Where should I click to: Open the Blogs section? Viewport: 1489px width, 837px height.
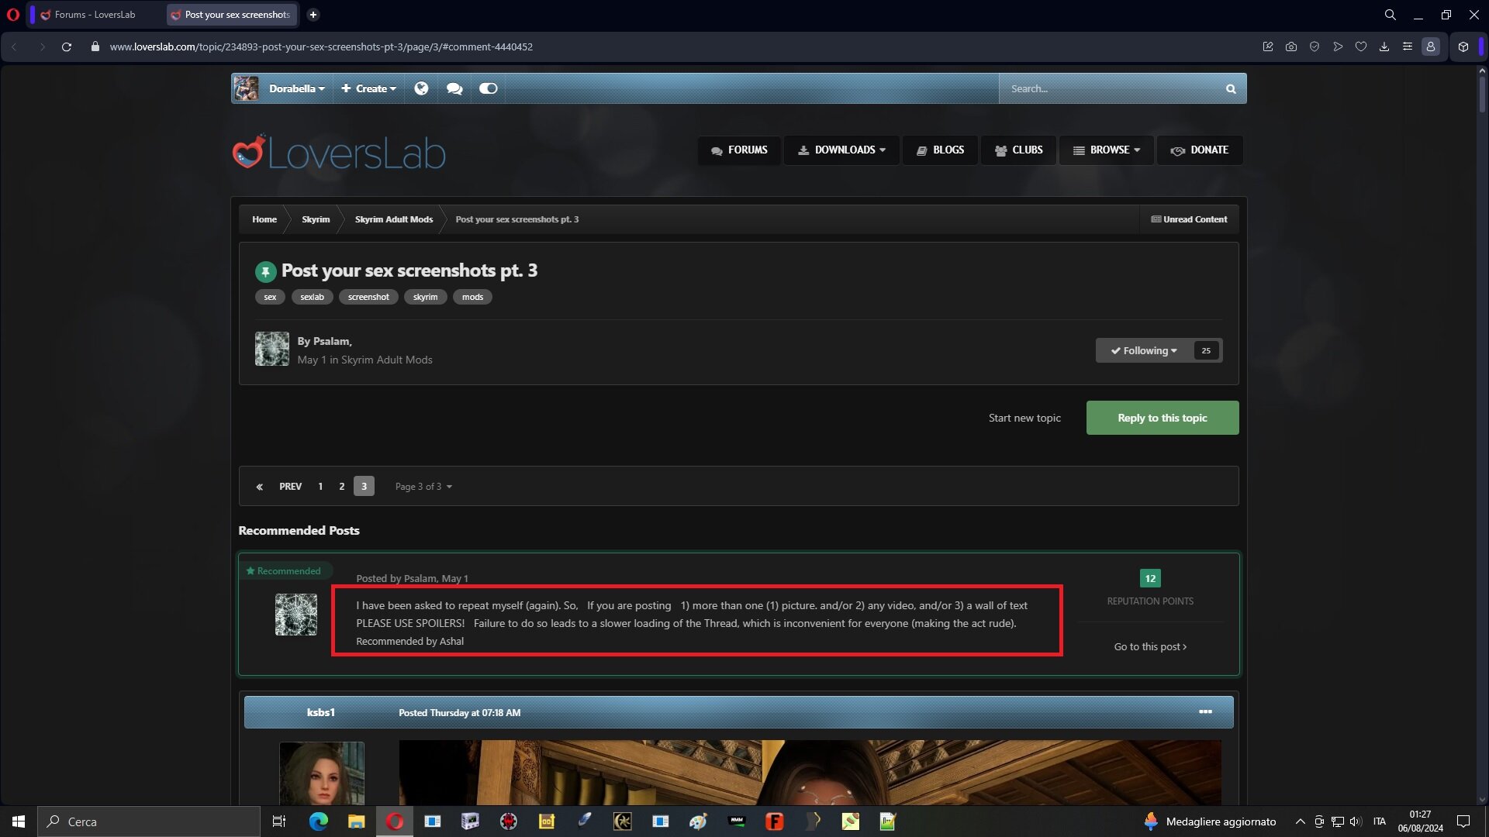click(x=940, y=150)
